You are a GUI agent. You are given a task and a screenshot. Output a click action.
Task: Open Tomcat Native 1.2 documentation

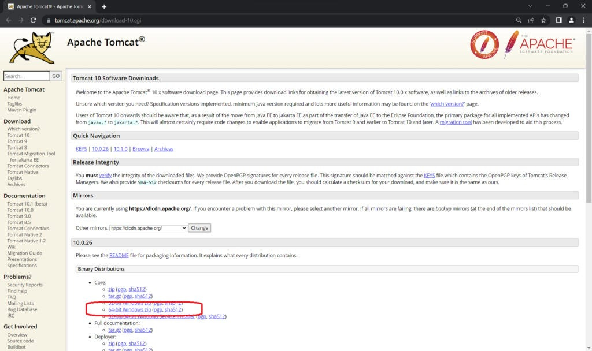27,241
